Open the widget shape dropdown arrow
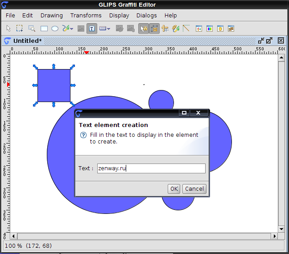This screenshot has width=289, height=254. [108, 29]
